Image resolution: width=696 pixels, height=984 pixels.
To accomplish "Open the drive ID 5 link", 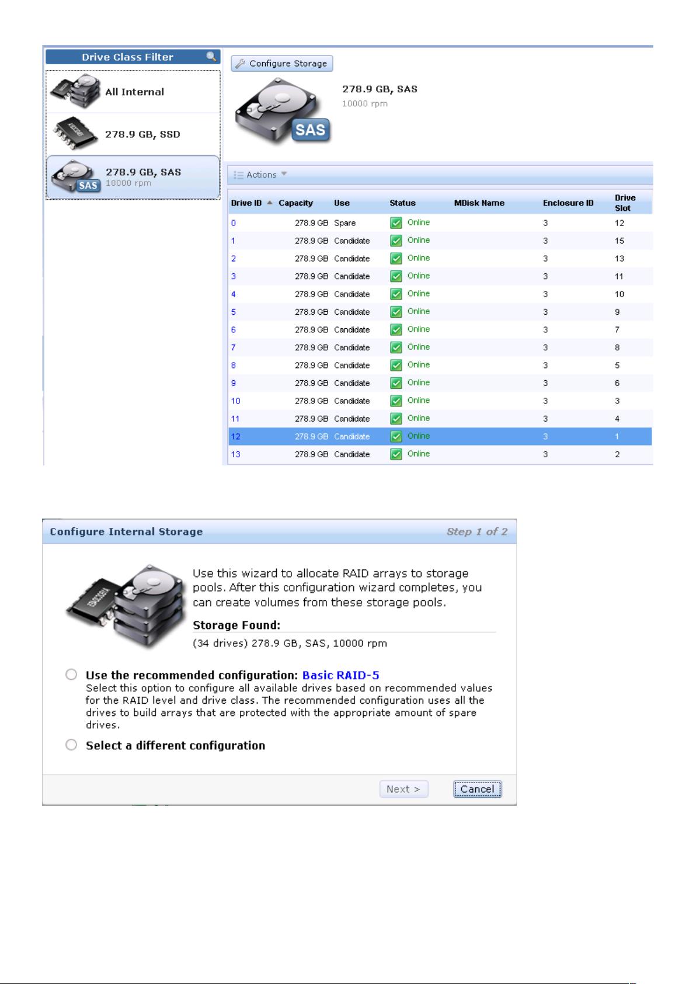I will coord(234,312).
